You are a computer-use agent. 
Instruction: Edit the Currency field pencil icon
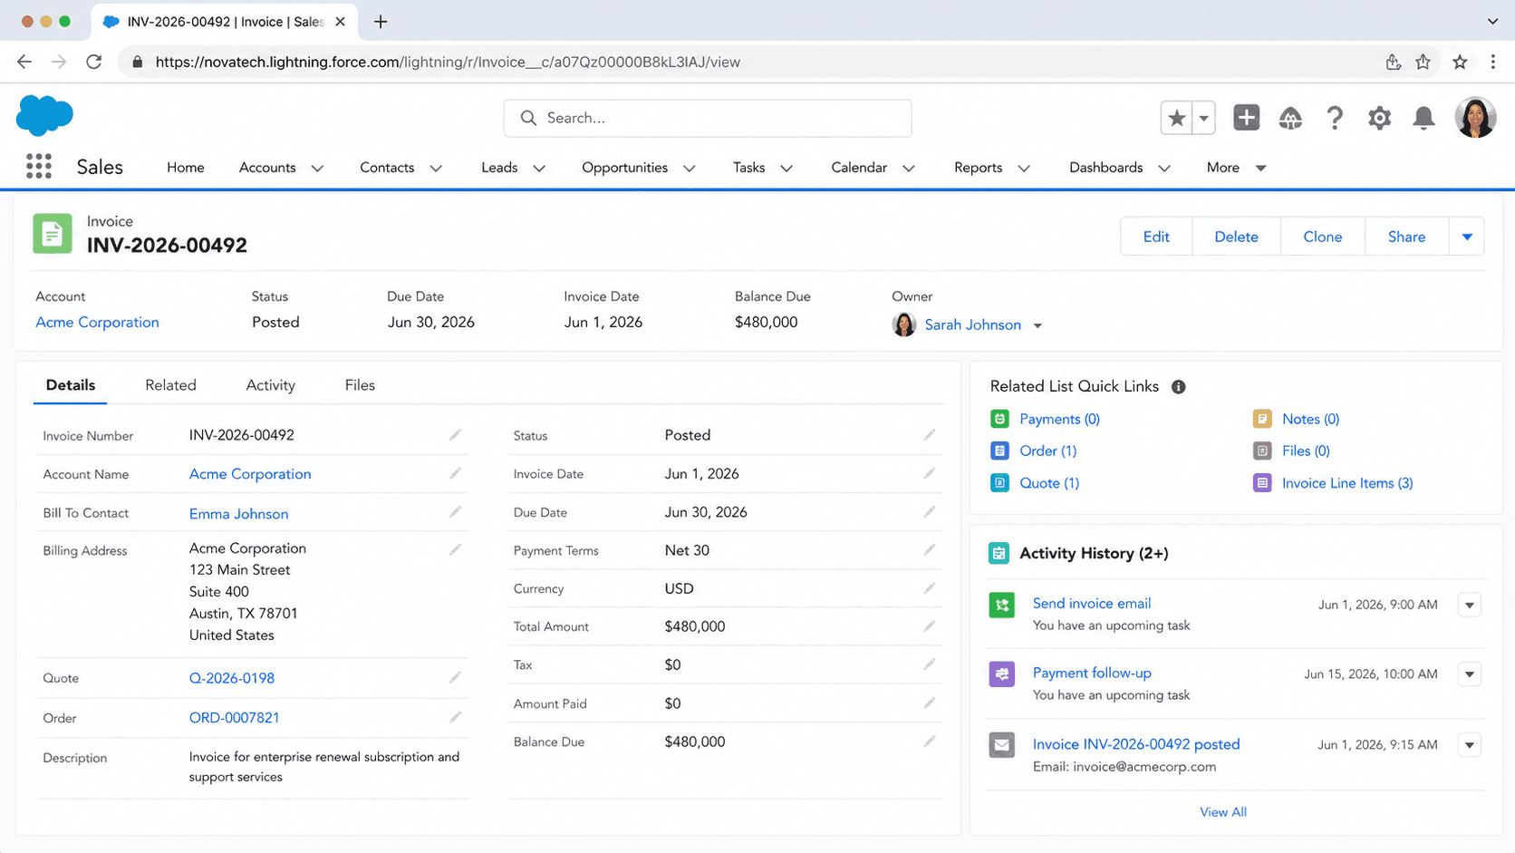[929, 588]
